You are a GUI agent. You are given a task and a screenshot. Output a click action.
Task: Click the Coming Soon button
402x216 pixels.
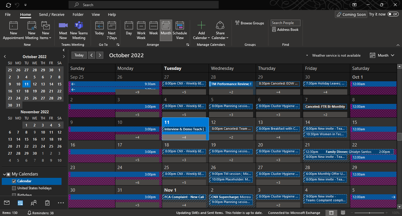click(x=351, y=14)
